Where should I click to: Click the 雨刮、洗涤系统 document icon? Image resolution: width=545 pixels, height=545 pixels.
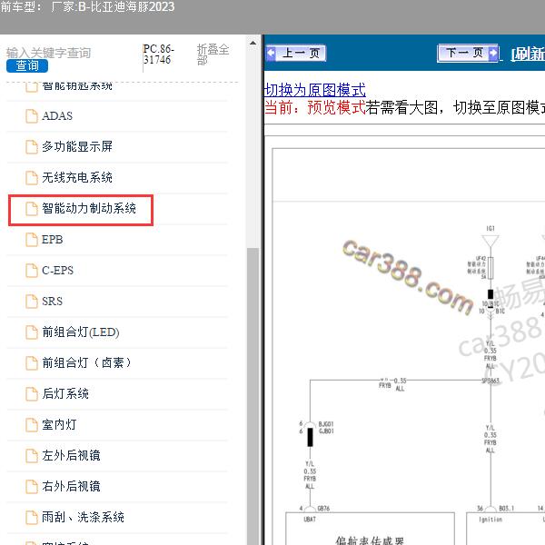32,517
